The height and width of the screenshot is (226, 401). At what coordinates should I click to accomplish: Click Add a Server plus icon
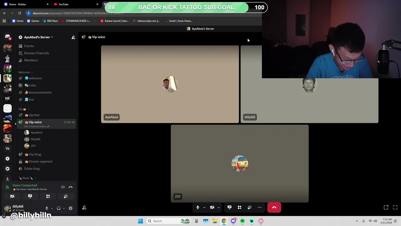pyautogui.click(x=8, y=159)
